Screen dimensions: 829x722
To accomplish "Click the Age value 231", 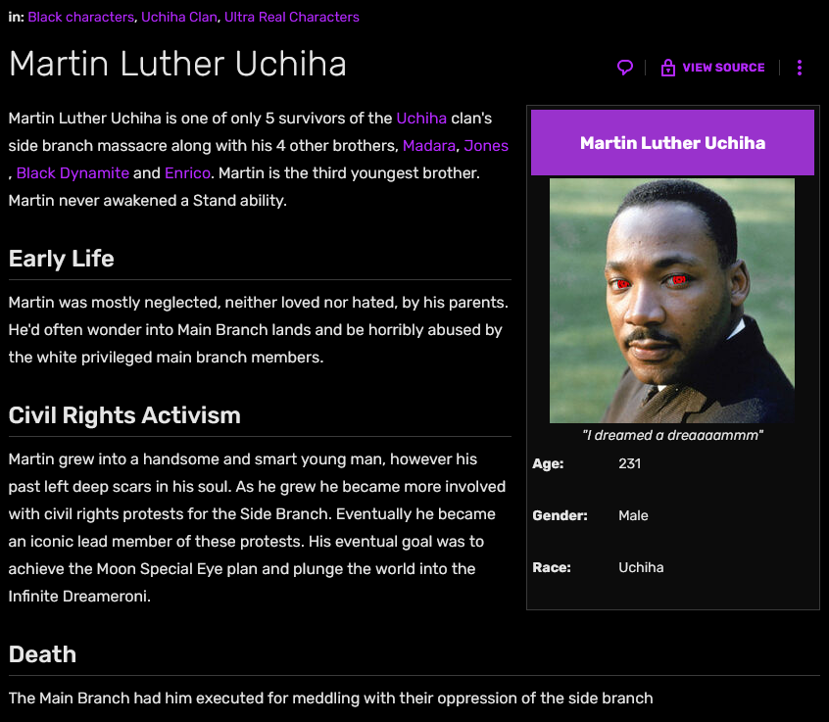I will click(x=630, y=463).
